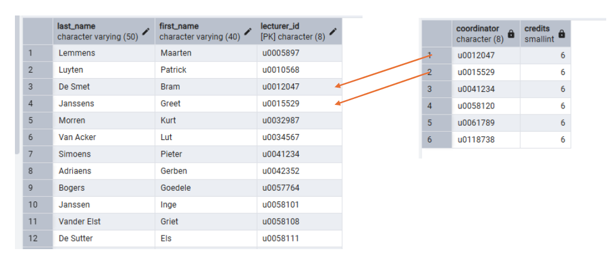The image size is (608, 267).
Task: Click the pencil icon in lecturer_id header
Action: pos(333,32)
